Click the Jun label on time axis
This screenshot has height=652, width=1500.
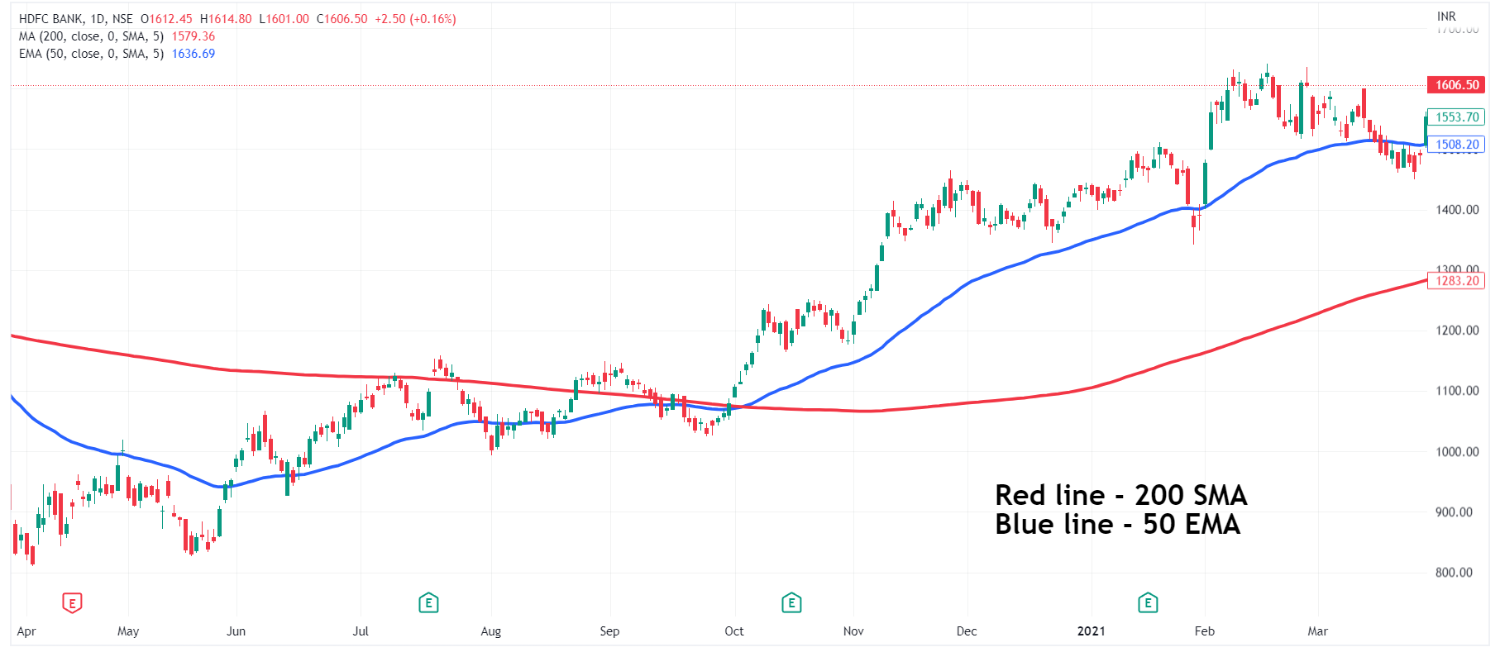[x=236, y=631]
